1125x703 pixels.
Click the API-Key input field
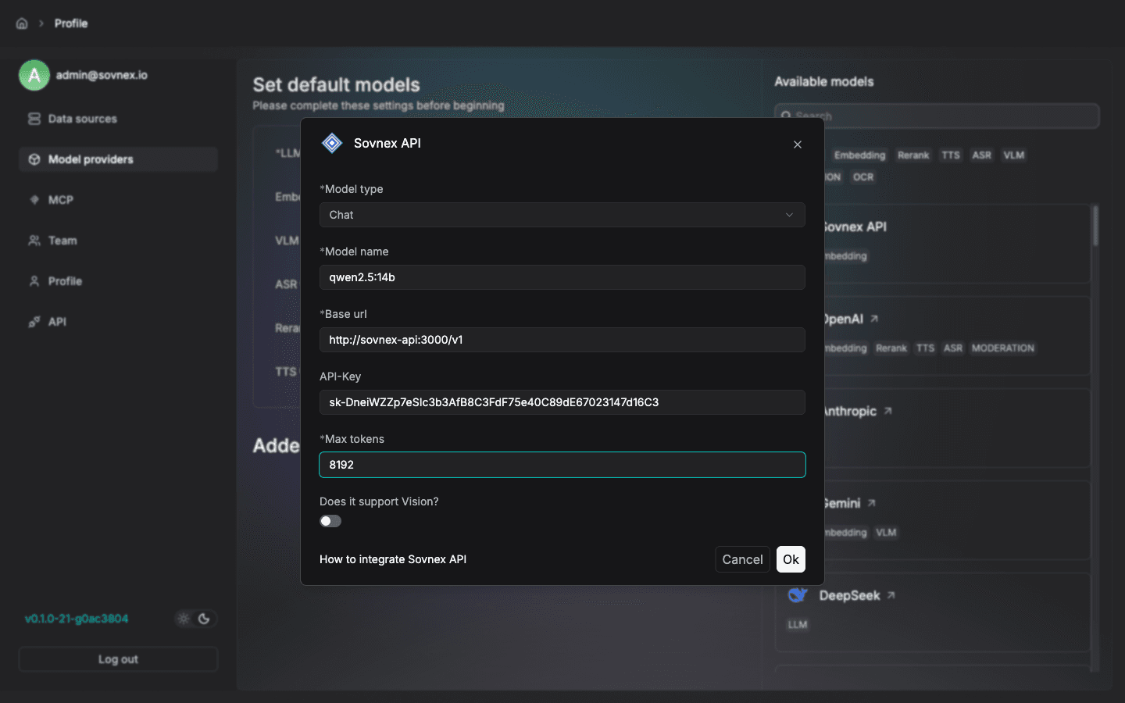coord(562,402)
